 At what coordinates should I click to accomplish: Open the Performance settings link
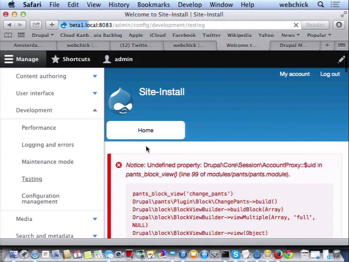coord(39,128)
